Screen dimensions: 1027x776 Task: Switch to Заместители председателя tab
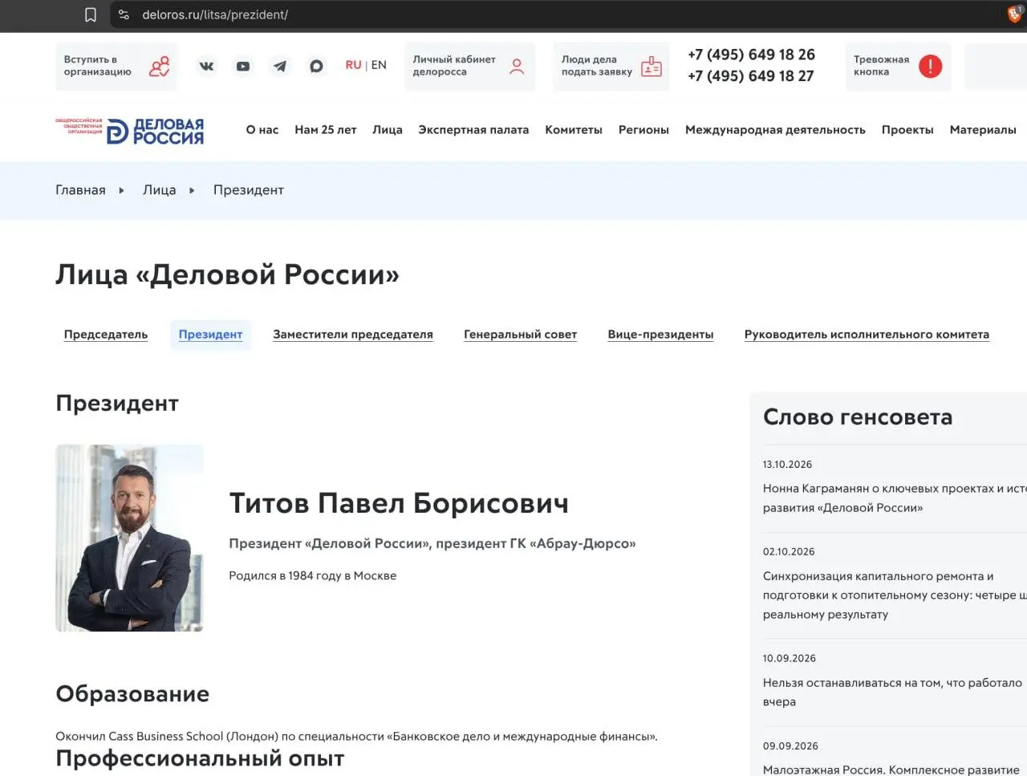pyautogui.click(x=353, y=335)
